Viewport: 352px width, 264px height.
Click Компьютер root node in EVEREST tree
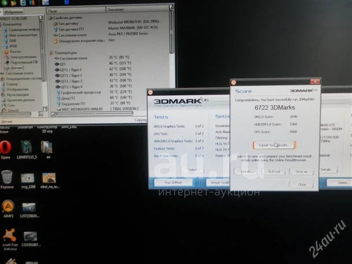(x=11, y=24)
